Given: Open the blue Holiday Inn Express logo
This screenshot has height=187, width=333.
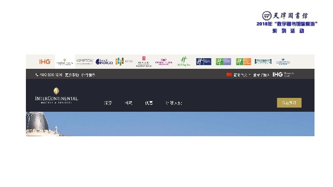Looking at the screenshot, I should click(x=203, y=61).
